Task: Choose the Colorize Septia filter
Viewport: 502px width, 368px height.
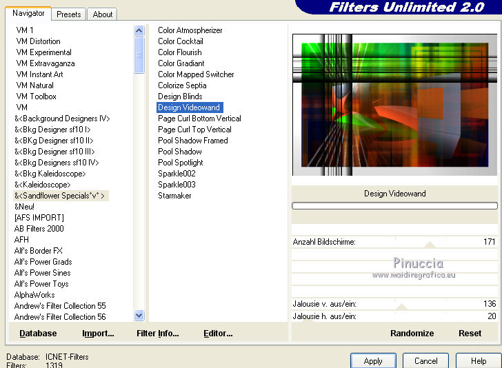Action: [182, 85]
